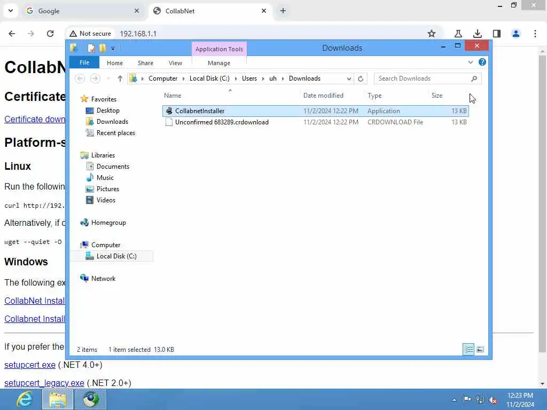Image resolution: width=547 pixels, height=410 pixels.
Task: Open Chrome Labs flask icon
Action: point(458,34)
